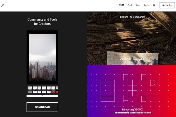Open the VSCO Collection Update tile
Screen dimensions: 176x117
click(x=132, y=59)
